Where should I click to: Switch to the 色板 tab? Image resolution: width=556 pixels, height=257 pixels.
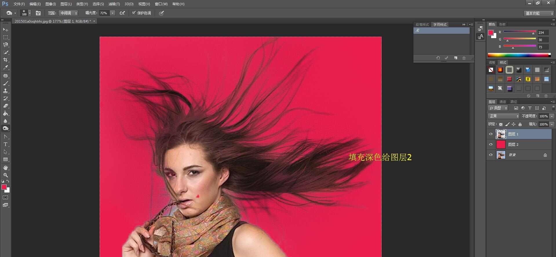pyautogui.click(x=502, y=24)
